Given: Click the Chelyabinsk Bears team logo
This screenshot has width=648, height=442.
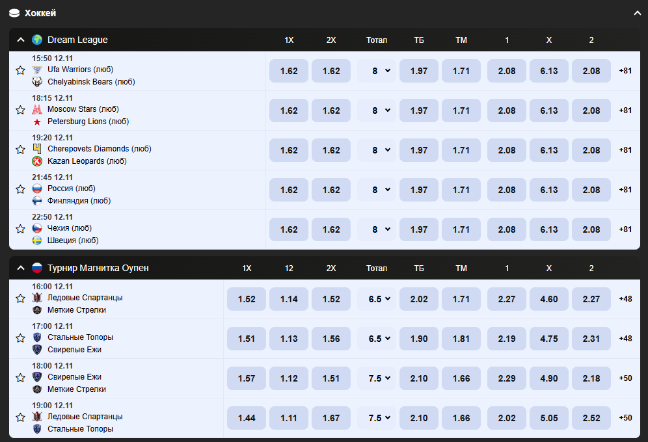Looking at the screenshot, I should point(37,82).
